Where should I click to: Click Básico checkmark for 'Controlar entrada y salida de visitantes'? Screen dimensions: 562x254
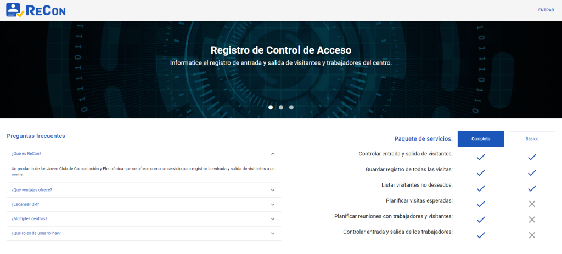pos(532,157)
